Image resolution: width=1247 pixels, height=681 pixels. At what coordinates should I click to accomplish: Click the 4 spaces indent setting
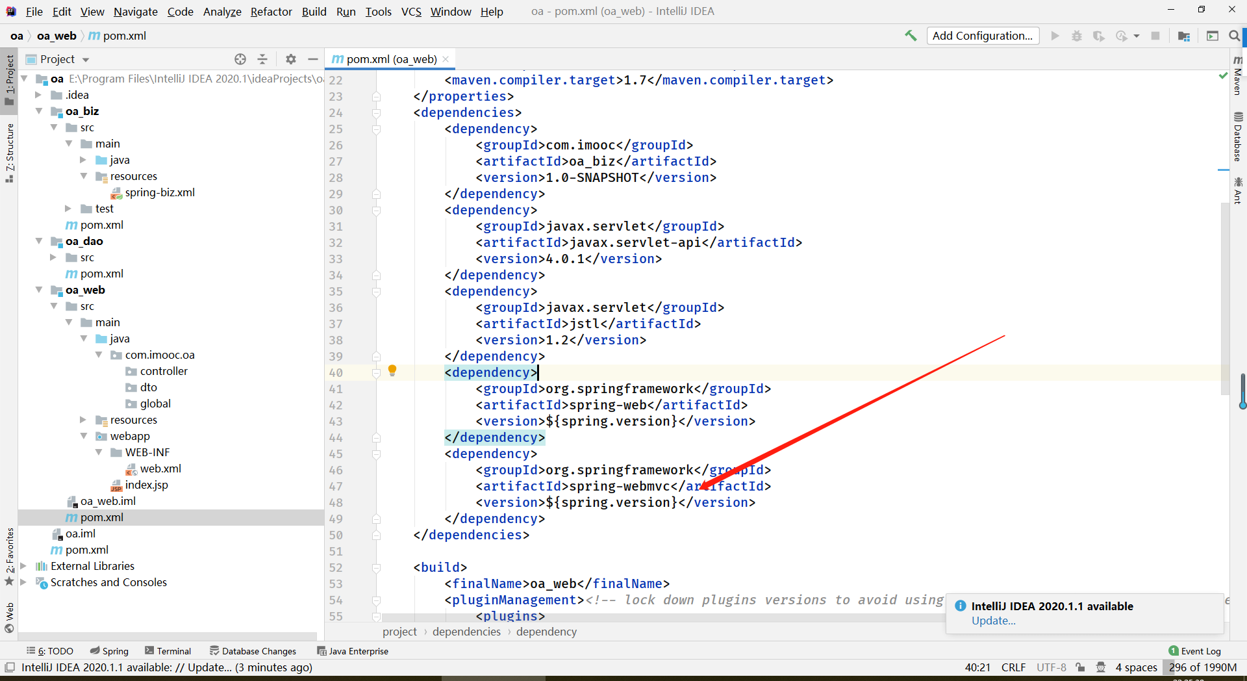[x=1136, y=667]
